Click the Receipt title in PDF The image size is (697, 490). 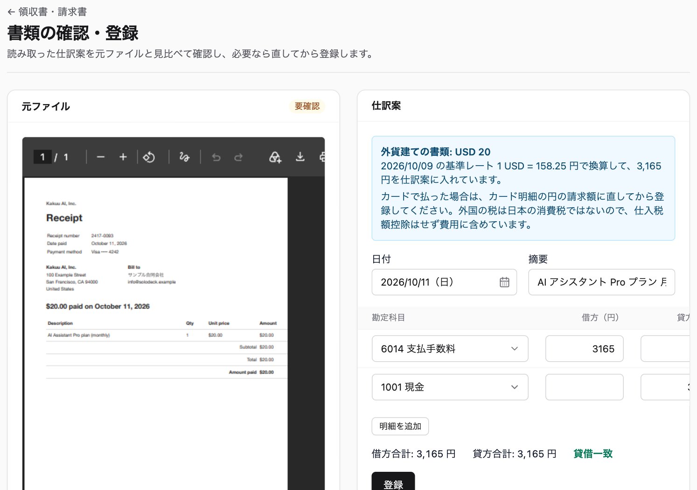click(64, 218)
